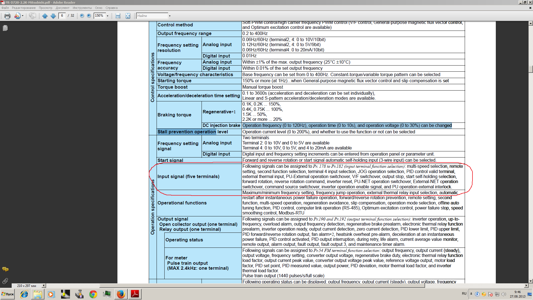
Task: Open the Инструменты menu
Action: (x=82, y=8)
